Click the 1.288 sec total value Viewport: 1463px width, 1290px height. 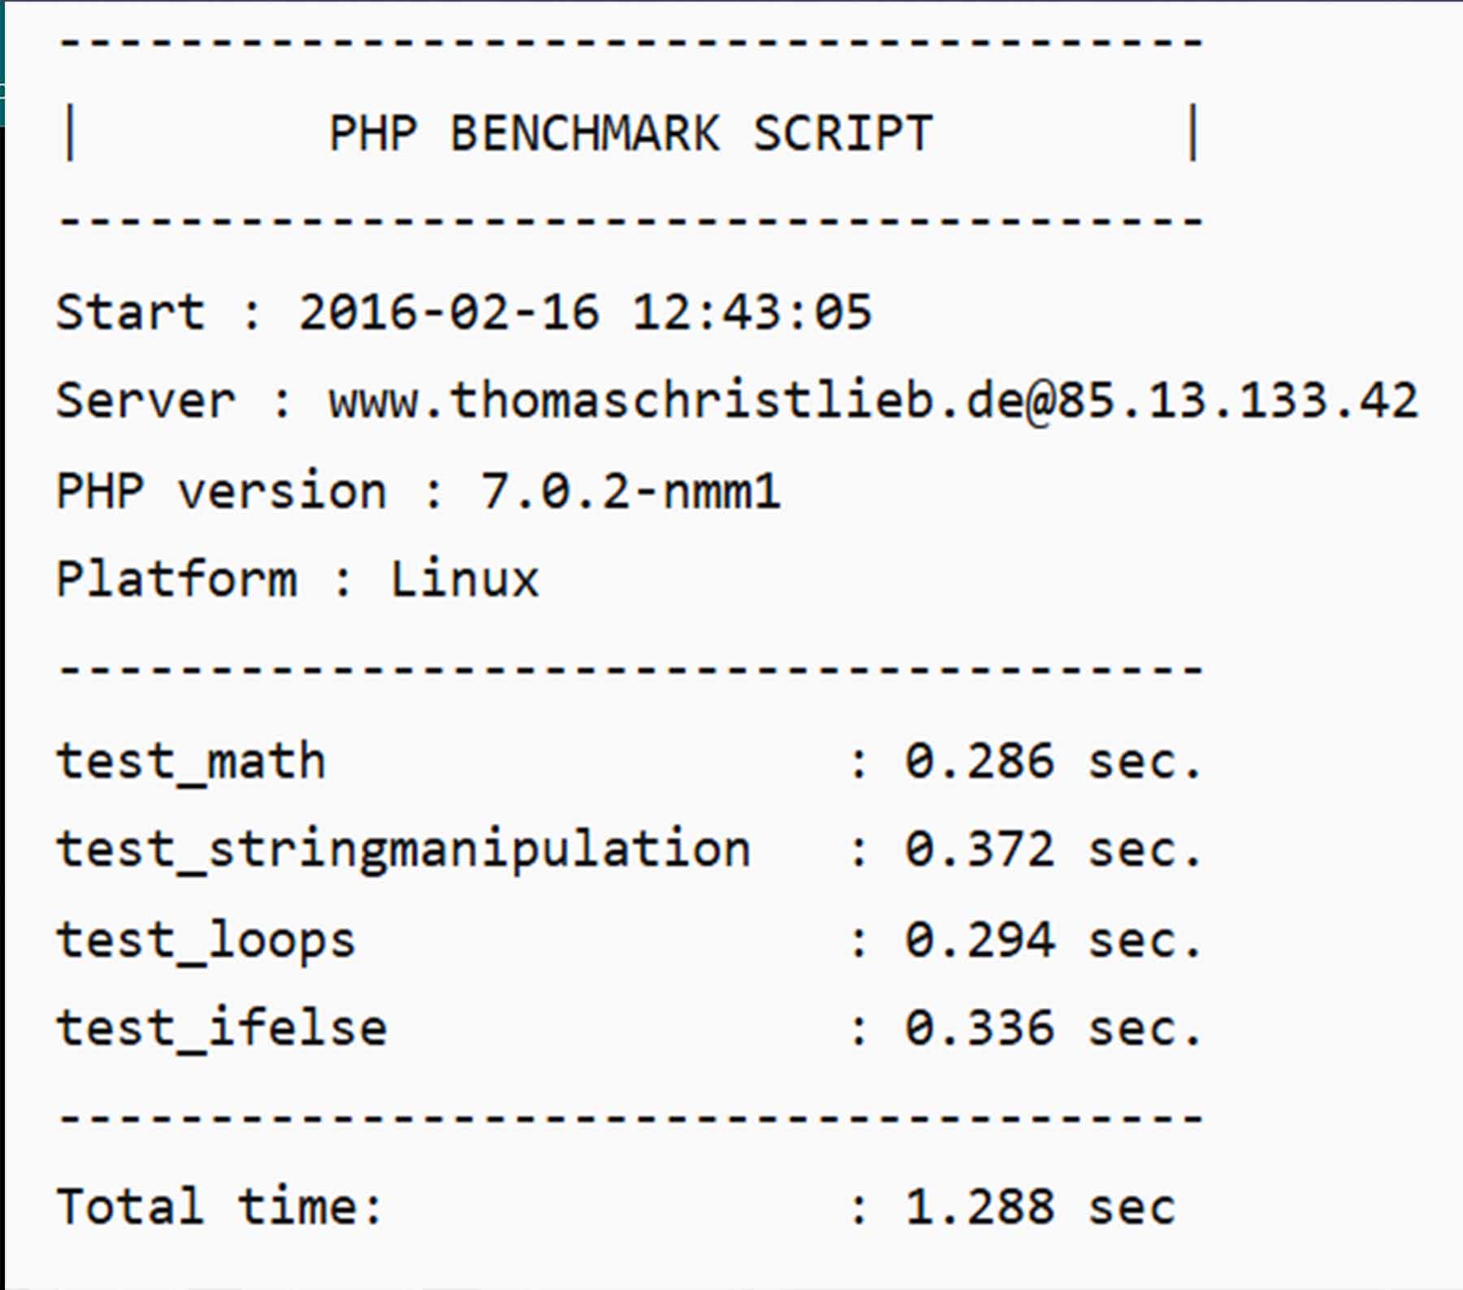(1040, 1206)
